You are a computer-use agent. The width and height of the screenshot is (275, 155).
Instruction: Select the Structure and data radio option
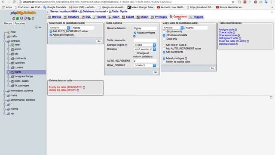coord(164,35)
